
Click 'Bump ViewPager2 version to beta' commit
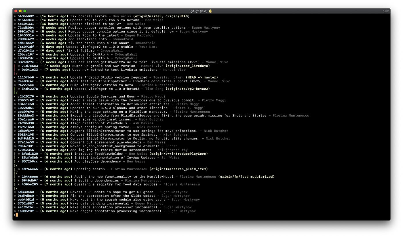pyautogui.click(x=102, y=85)
